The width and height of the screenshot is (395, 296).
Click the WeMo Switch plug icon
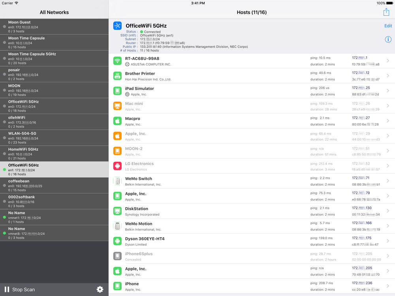(x=117, y=181)
